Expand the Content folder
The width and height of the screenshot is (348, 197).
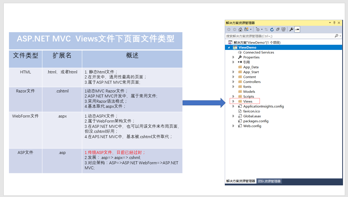[233, 77]
